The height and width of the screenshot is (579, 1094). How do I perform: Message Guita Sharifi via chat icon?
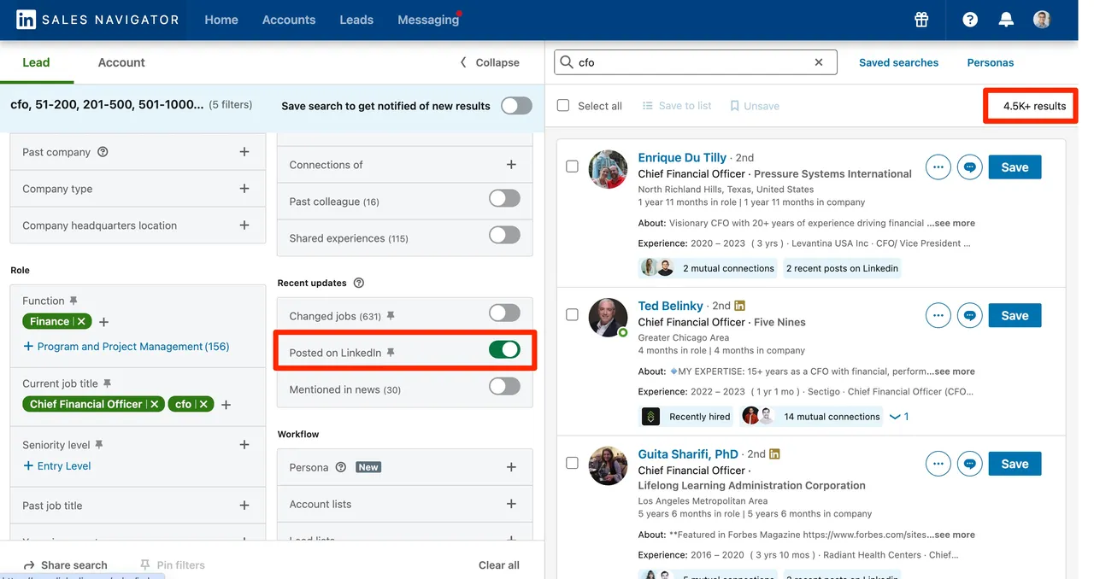[969, 464]
